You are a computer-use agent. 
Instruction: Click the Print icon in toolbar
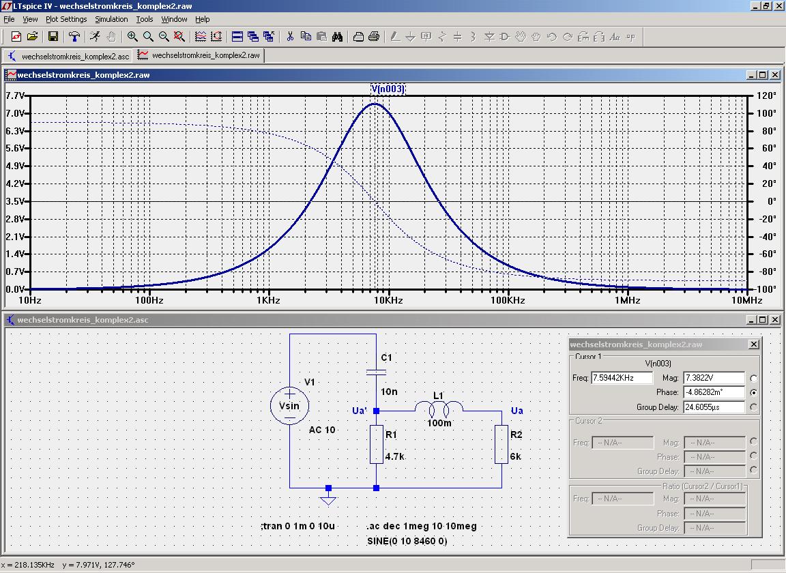coord(374,37)
